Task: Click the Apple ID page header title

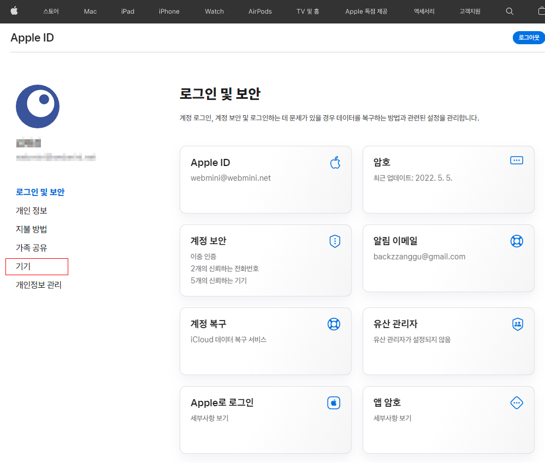Action: click(32, 38)
